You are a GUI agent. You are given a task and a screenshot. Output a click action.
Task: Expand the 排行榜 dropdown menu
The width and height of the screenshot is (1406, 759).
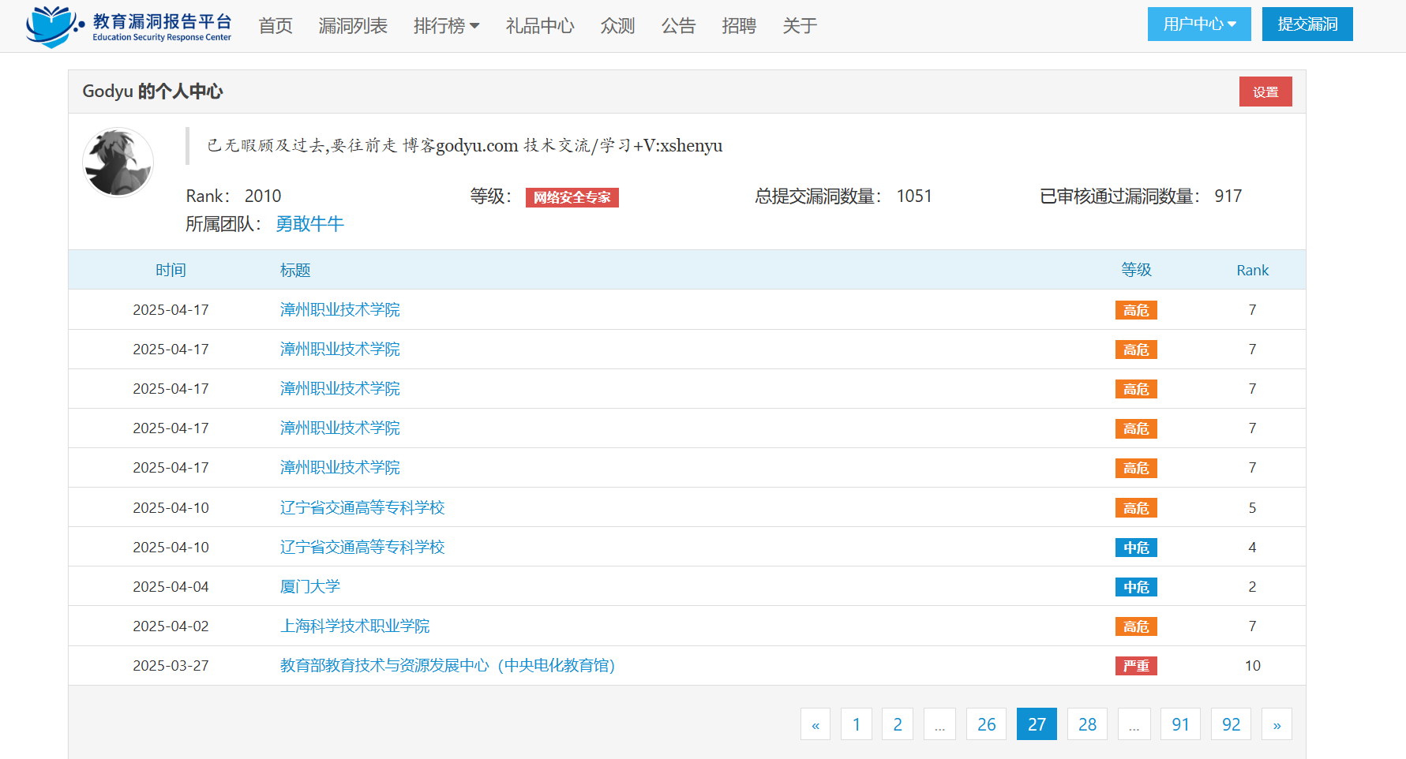(x=446, y=26)
